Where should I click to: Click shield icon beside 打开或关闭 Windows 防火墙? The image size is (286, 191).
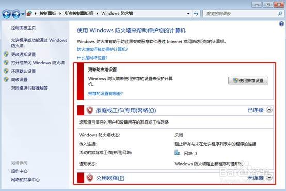[6, 63]
